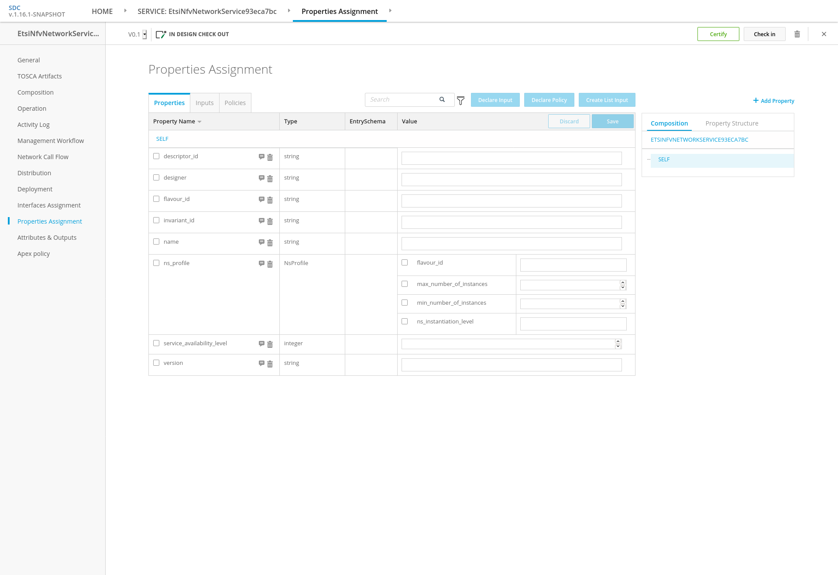Screen dimensions: 838x575
Task: Switch to the Inputs tab
Action: [x=204, y=103]
